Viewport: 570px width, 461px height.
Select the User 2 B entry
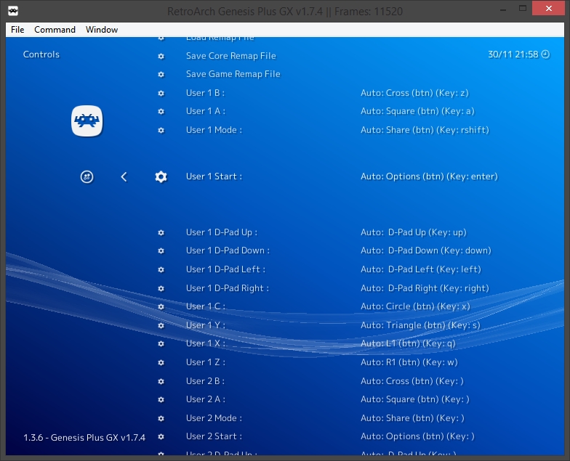pyautogui.click(x=205, y=381)
